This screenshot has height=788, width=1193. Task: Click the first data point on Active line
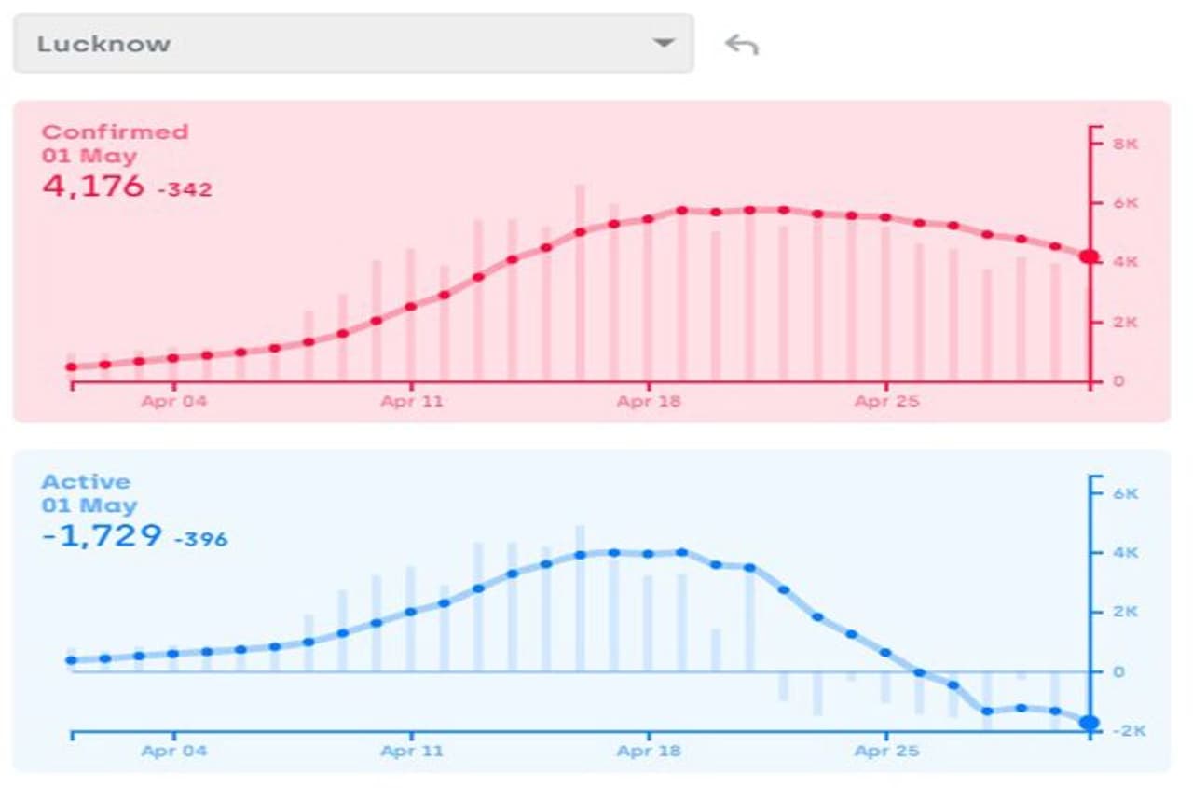pyautogui.click(x=72, y=660)
